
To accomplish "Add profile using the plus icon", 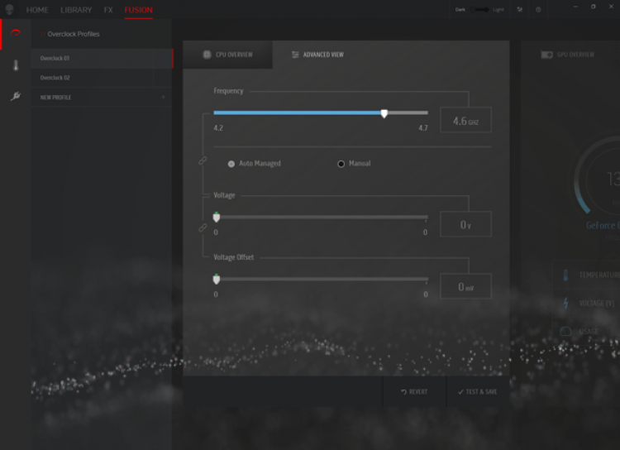I will 164,98.
